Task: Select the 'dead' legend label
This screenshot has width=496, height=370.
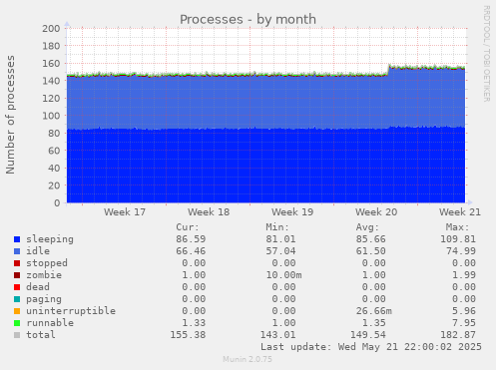Action: point(38,287)
